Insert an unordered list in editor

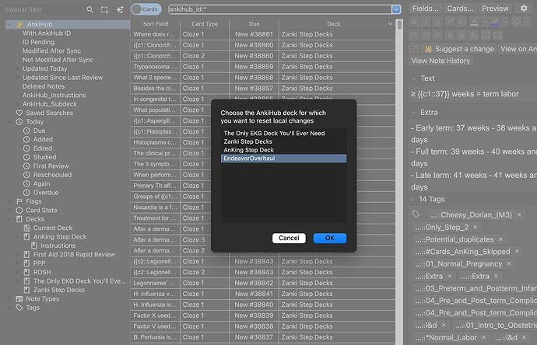click(414, 34)
